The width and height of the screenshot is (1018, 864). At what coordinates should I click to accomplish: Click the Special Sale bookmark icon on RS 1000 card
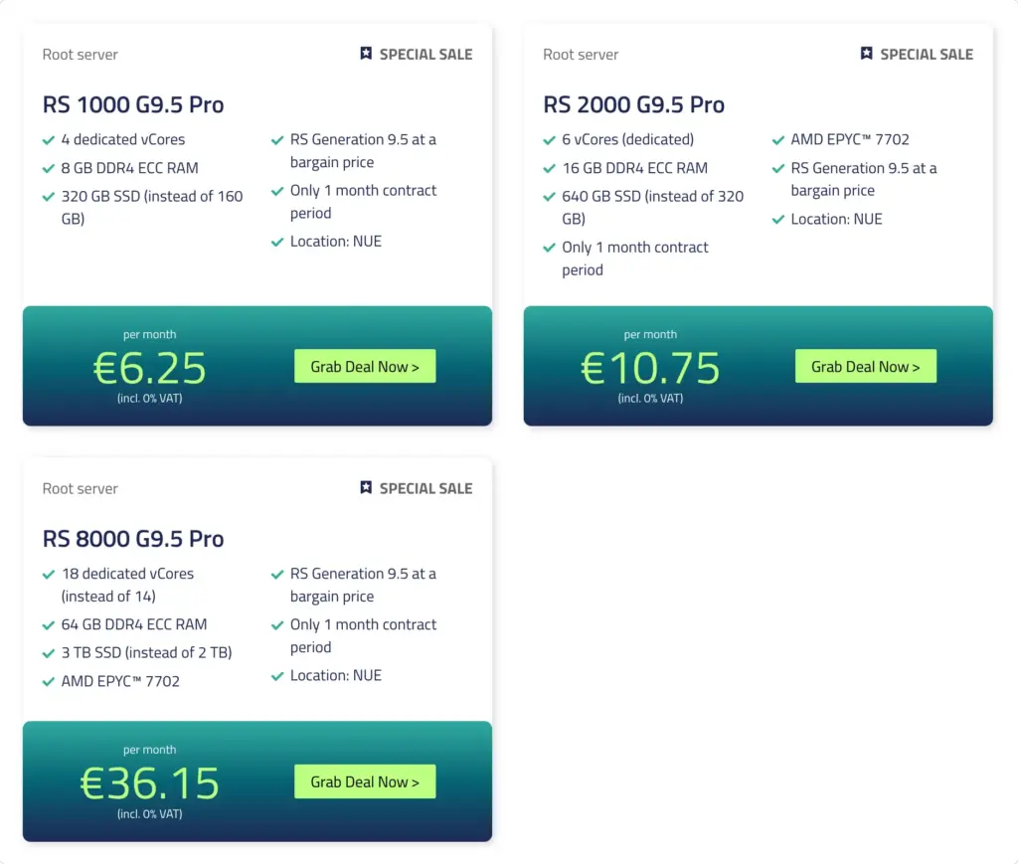[x=366, y=54]
